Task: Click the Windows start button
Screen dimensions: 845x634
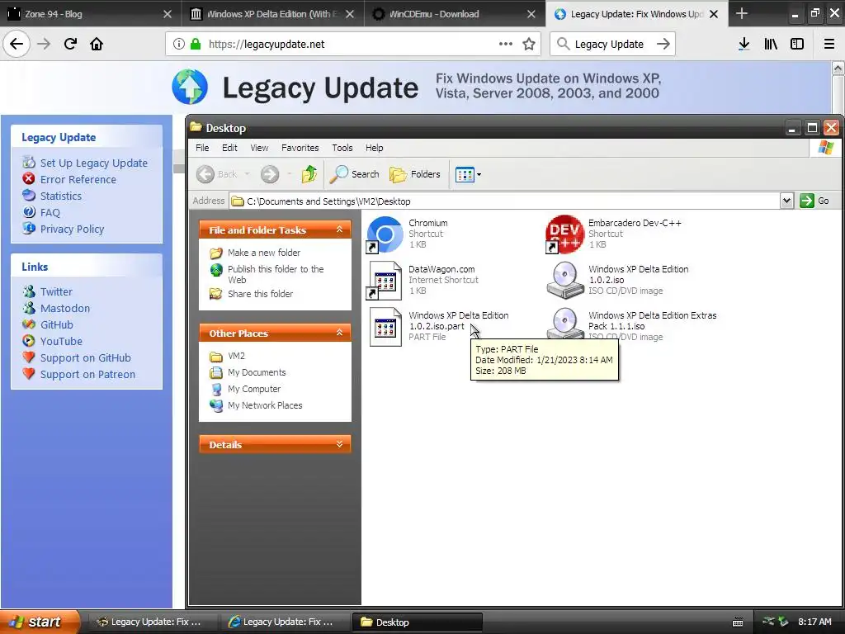Action: (x=38, y=622)
